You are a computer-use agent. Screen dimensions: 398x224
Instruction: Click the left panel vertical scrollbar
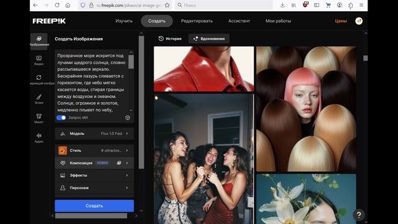pyautogui.click(x=141, y=102)
